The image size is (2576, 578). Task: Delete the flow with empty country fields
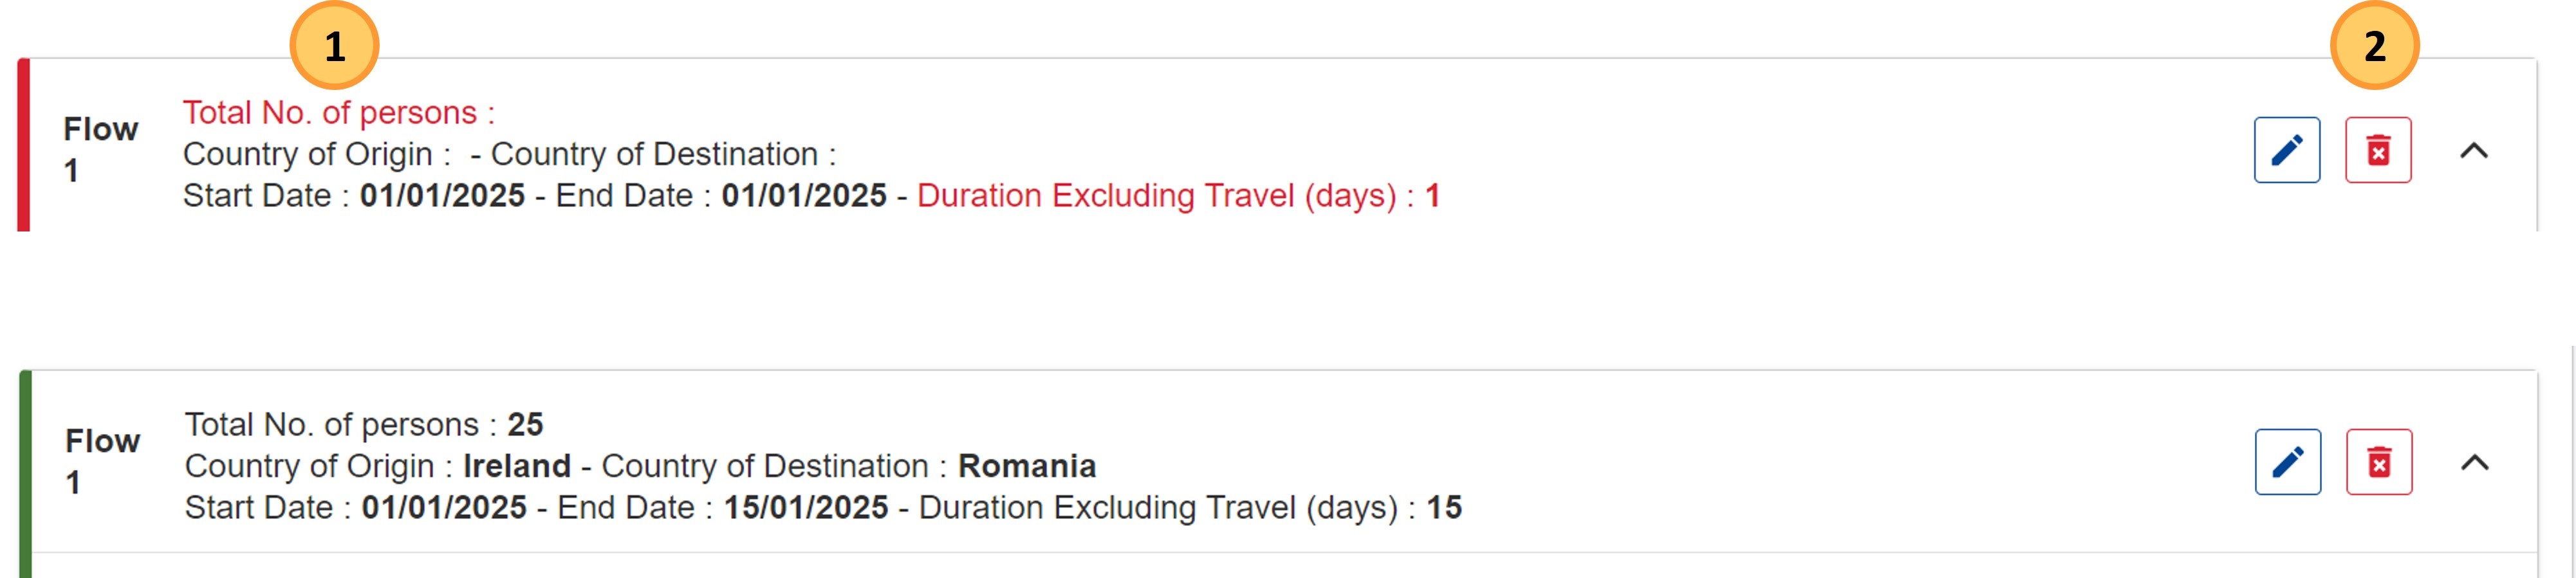pyautogui.click(x=2378, y=150)
